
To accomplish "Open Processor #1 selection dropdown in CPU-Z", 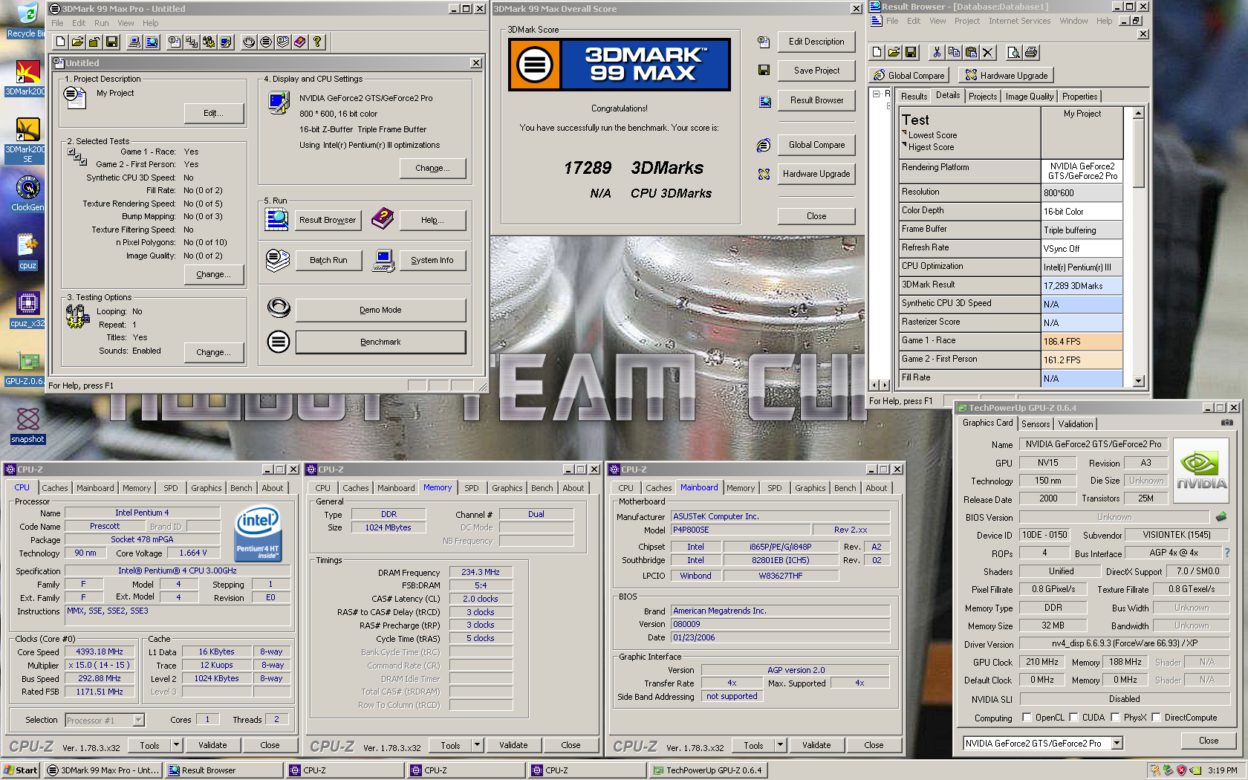I will coord(138,720).
